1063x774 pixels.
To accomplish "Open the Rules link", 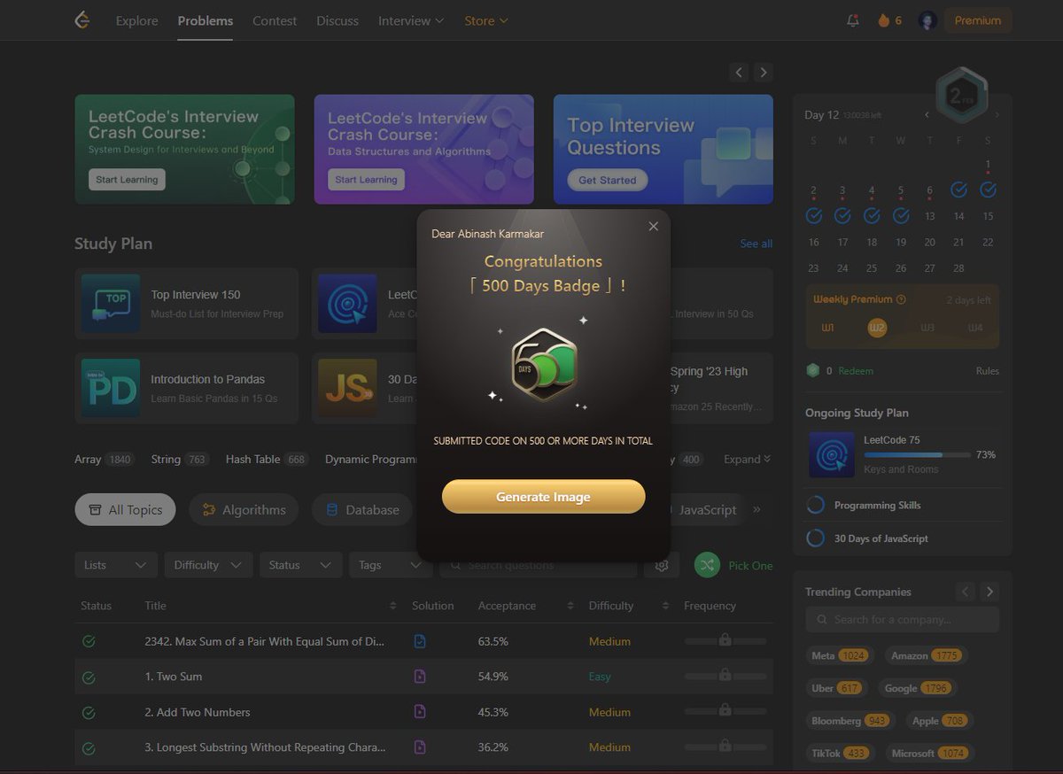I will (x=988, y=371).
